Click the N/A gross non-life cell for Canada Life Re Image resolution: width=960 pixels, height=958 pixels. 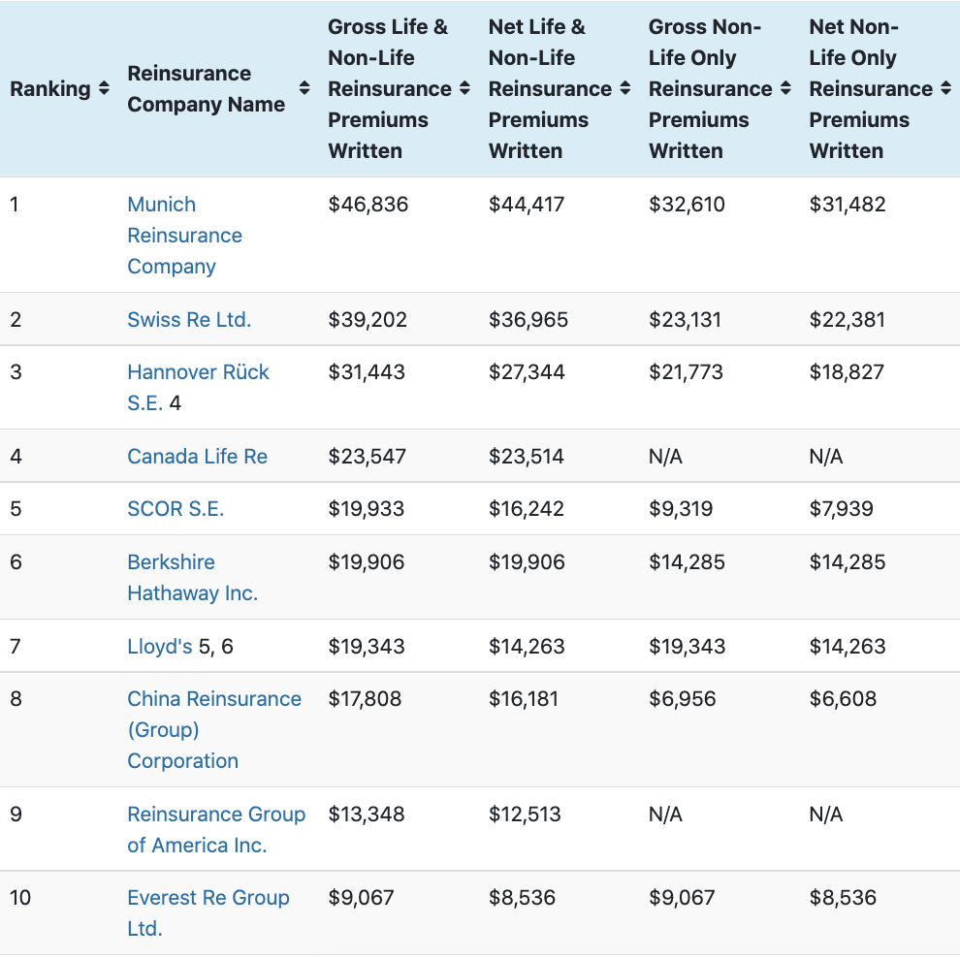point(665,457)
